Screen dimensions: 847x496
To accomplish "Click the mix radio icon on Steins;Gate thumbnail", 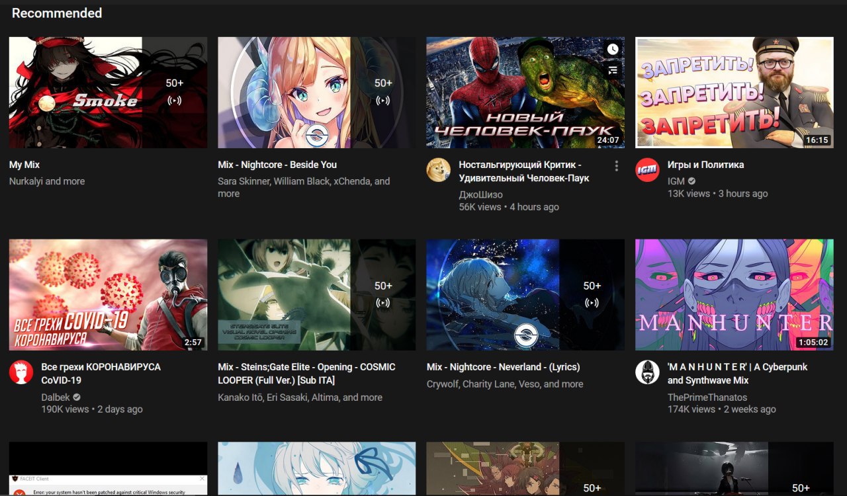I will pyautogui.click(x=383, y=304).
